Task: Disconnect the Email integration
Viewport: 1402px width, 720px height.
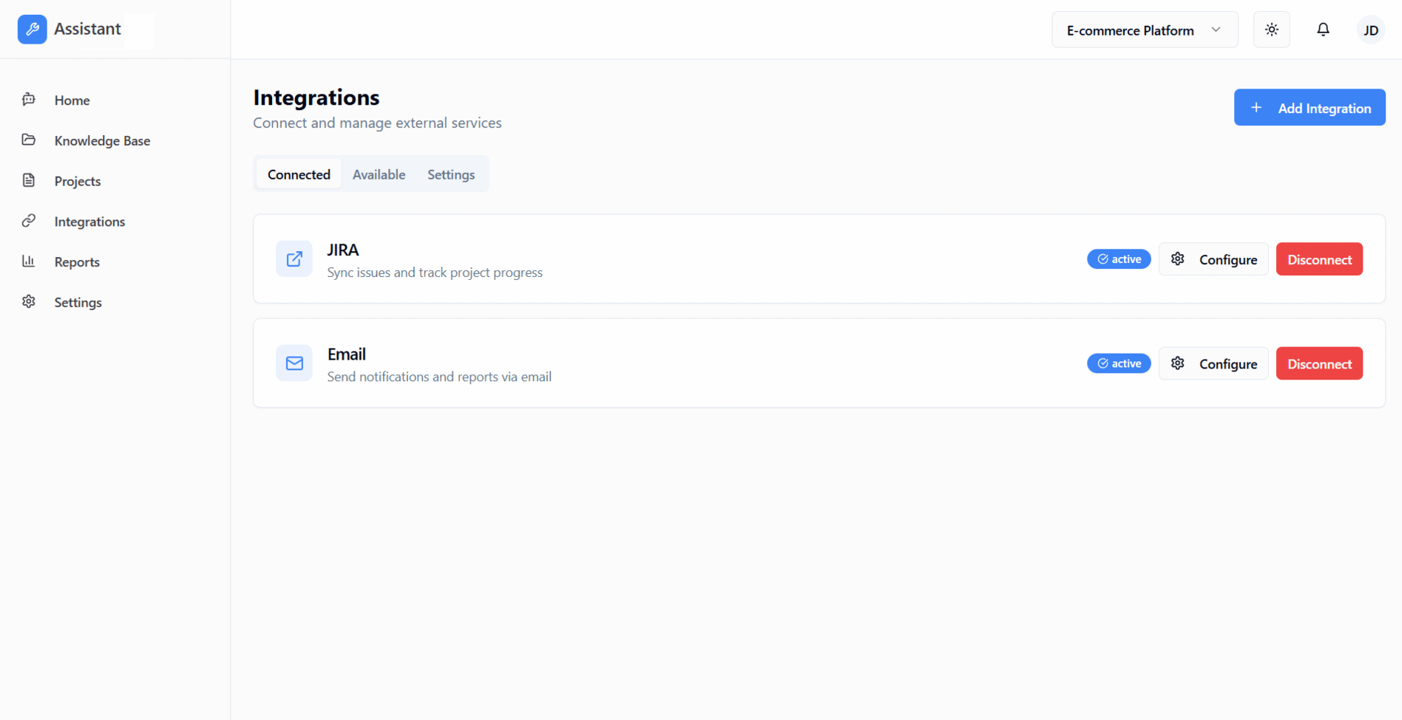Action: coord(1319,363)
